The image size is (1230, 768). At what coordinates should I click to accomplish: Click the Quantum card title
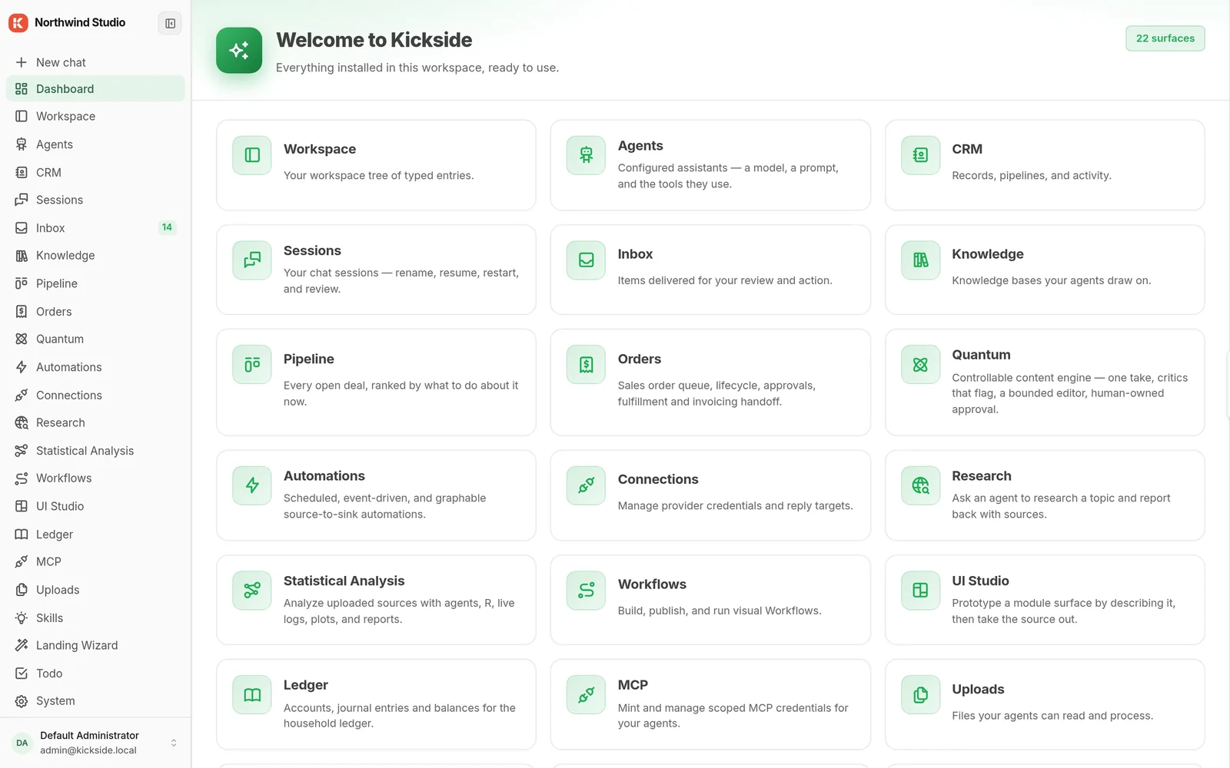[x=981, y=355]
